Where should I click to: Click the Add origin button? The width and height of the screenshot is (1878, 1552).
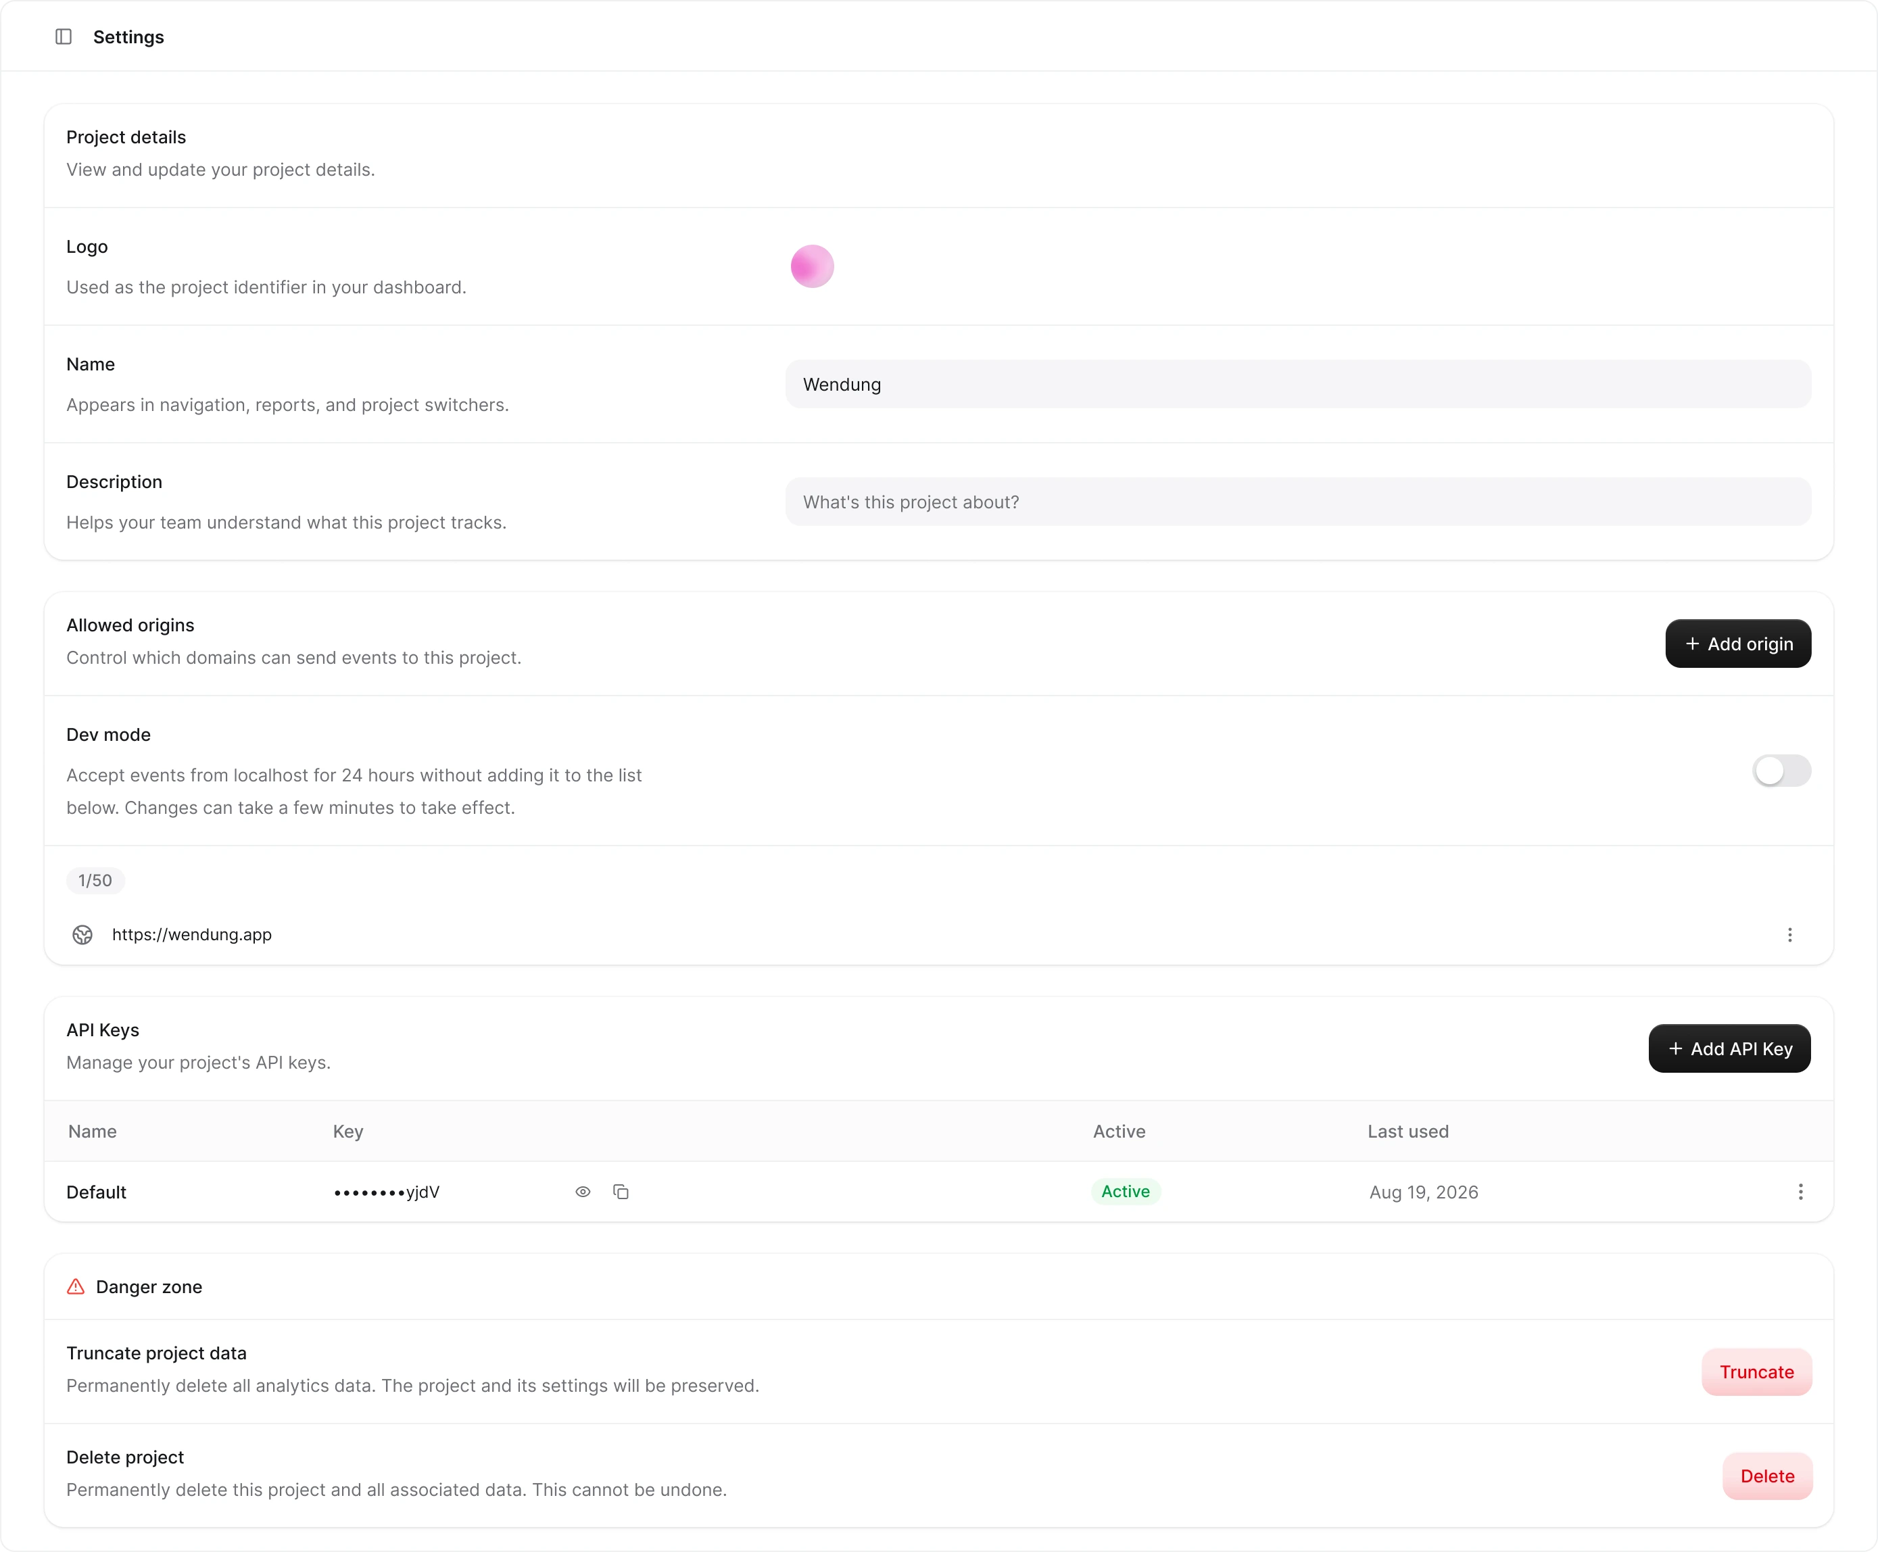click(x=1737, y=644)
